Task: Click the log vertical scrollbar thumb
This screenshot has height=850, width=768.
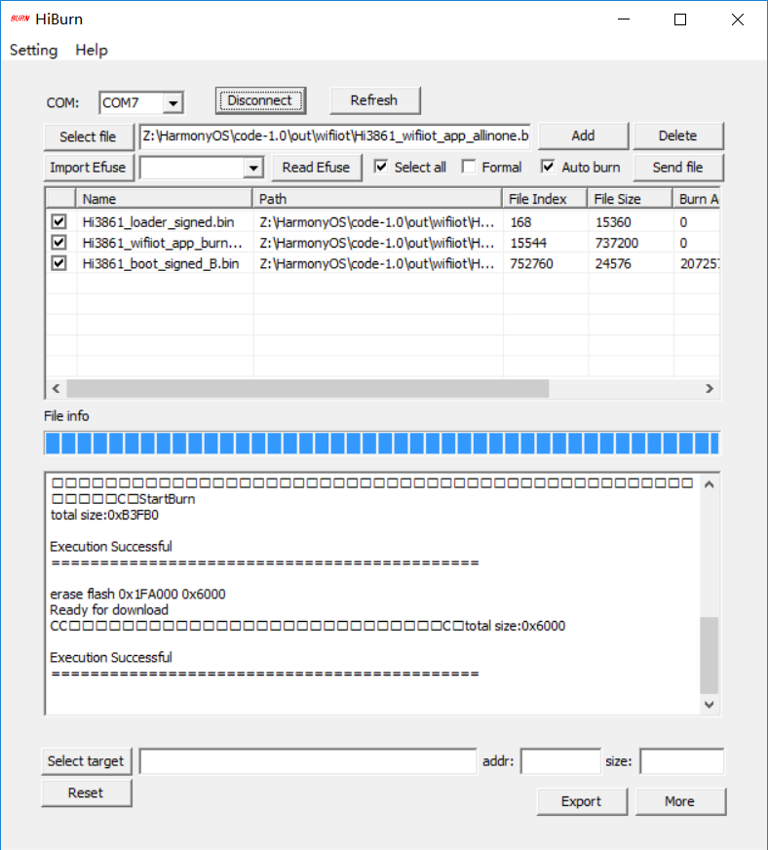Action: click(709, 655)
